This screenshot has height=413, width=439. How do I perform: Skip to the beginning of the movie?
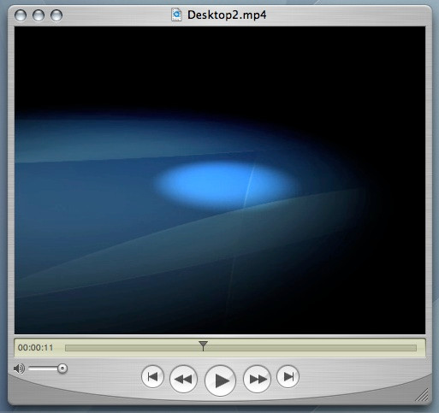[x=152, y=377]
